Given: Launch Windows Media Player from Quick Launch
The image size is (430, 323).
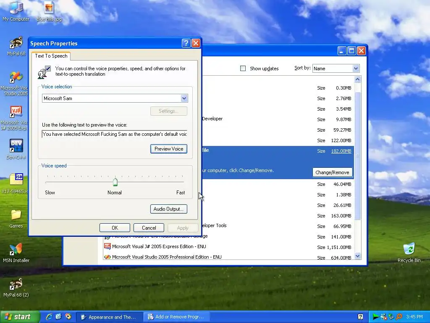Looking at the screenshot, I should coord(68,317).
